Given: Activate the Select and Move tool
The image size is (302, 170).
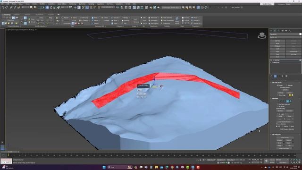Looking at the screenshot, I should click(47, 8).
